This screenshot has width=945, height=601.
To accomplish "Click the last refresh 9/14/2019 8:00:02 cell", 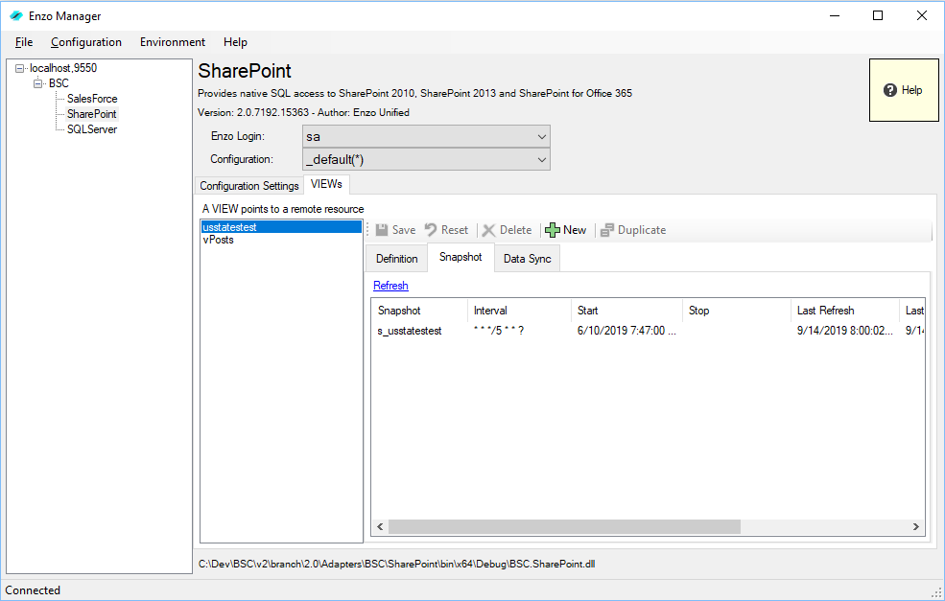I will click(x=845, y=331).
